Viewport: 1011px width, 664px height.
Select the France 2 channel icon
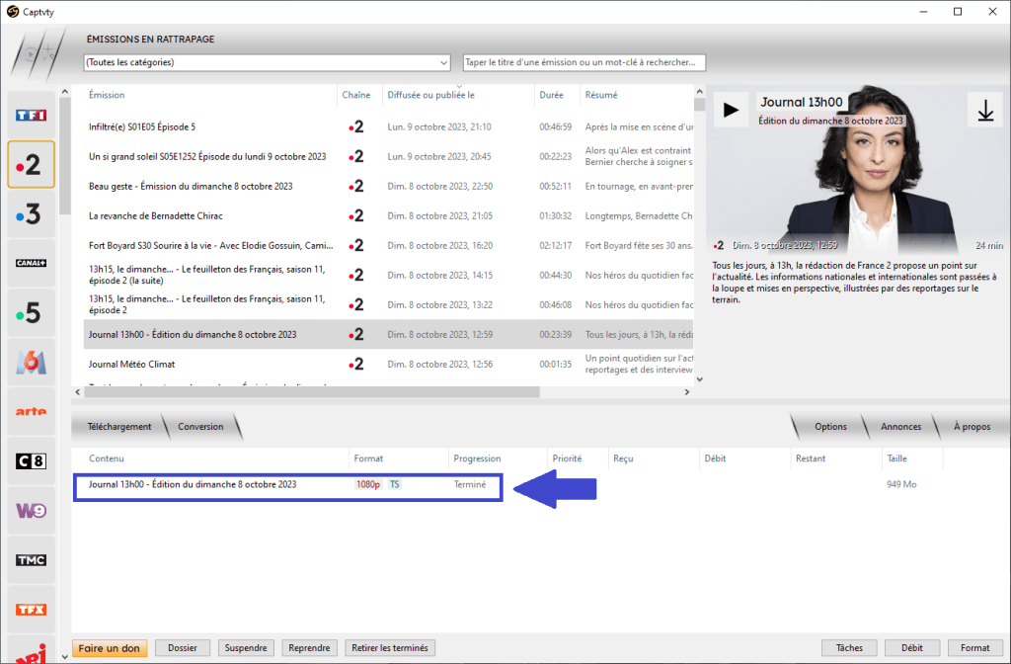(x=31, y=165)
